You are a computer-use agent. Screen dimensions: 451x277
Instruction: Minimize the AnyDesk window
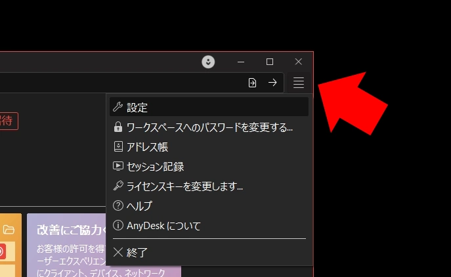point(241,62)
